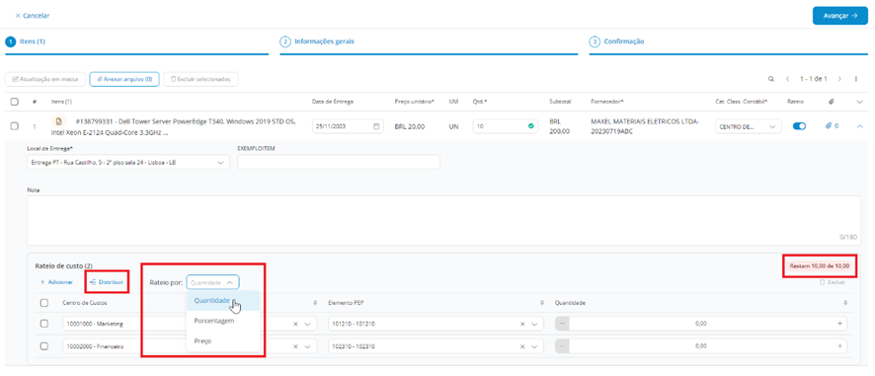Click the Marketing quantity value field

(x=701, y=324)
